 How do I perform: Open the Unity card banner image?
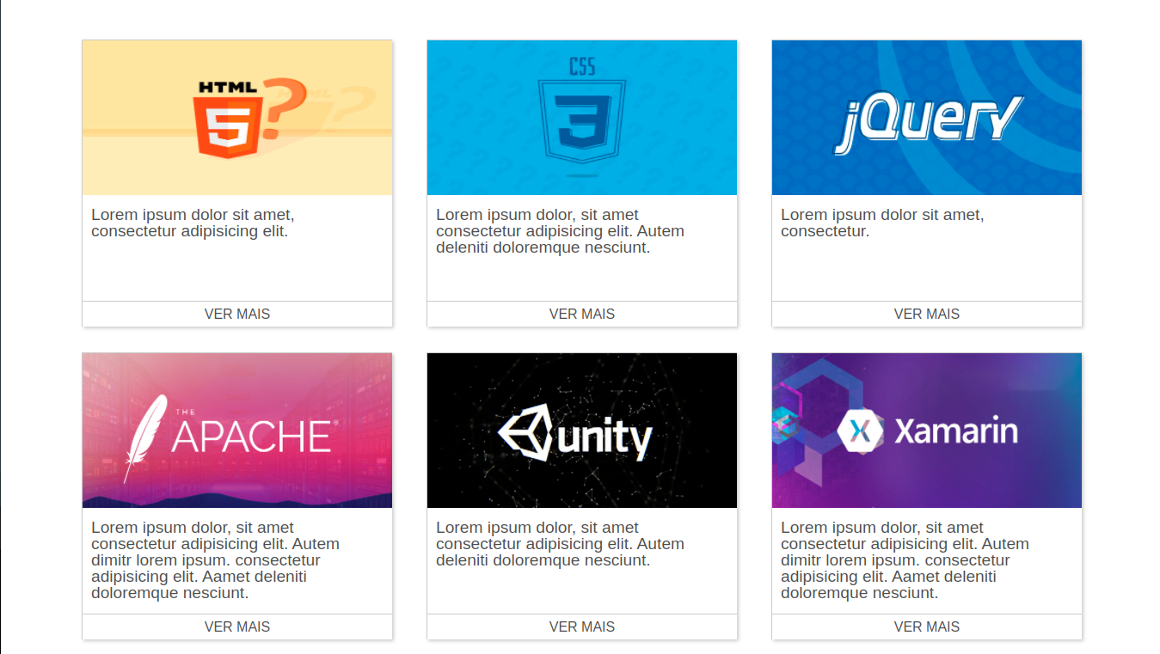[x=582, y=431]
